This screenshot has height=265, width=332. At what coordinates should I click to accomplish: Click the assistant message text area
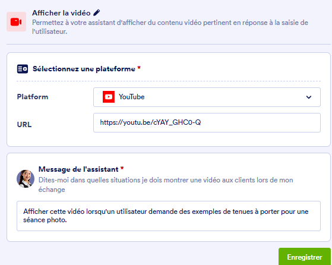[169, 216]
